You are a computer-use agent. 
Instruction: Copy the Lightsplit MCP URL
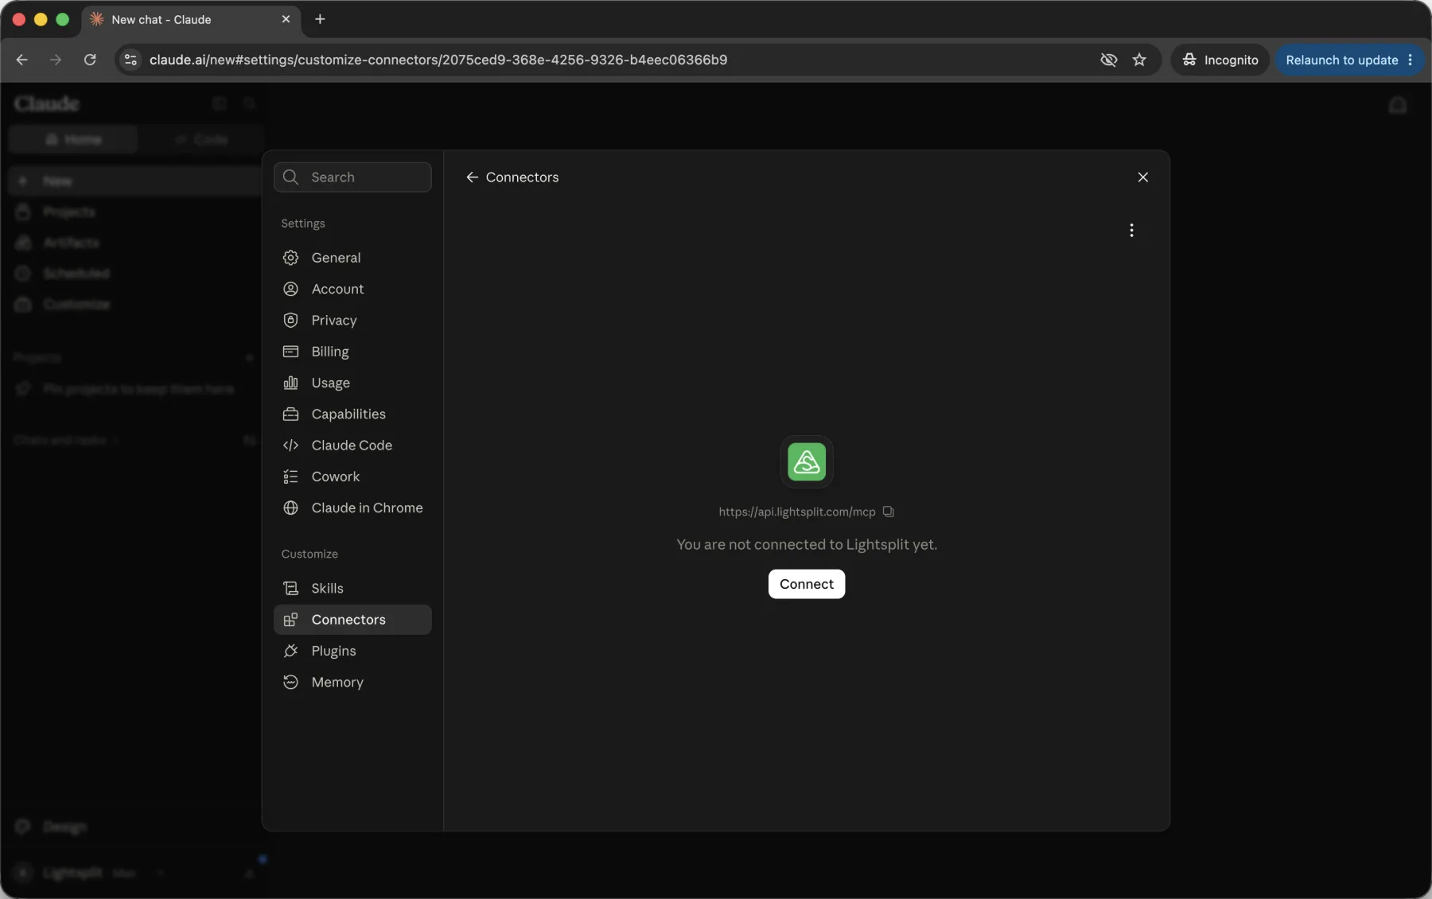pyautogui.click(x=888, y=512)
